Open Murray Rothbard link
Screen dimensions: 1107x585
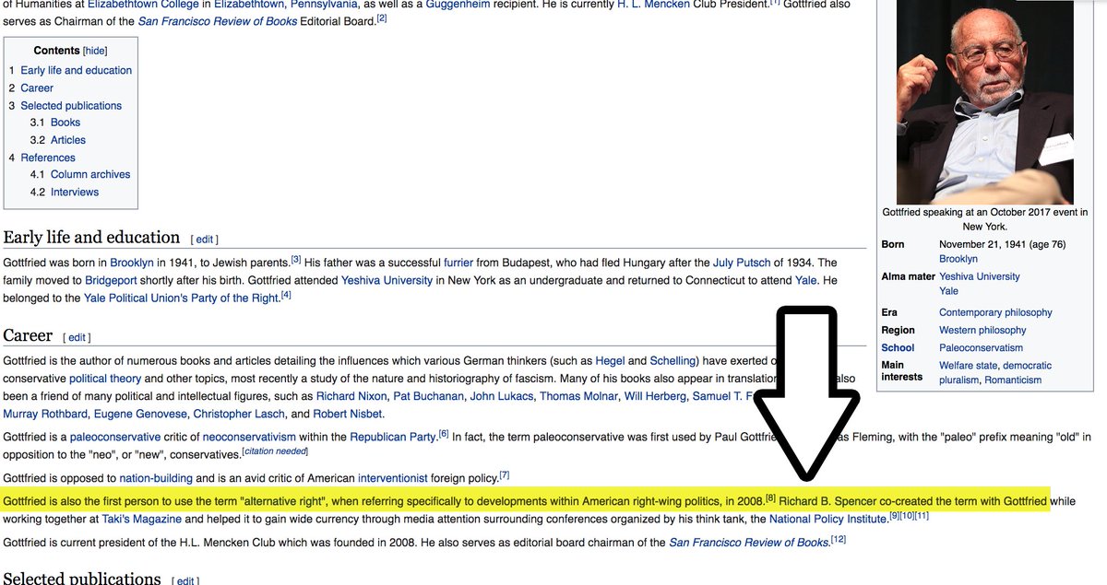pos(44,414)
